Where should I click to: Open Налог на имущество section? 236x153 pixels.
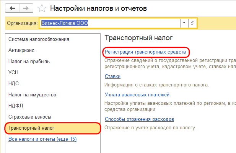pos(53,94)
